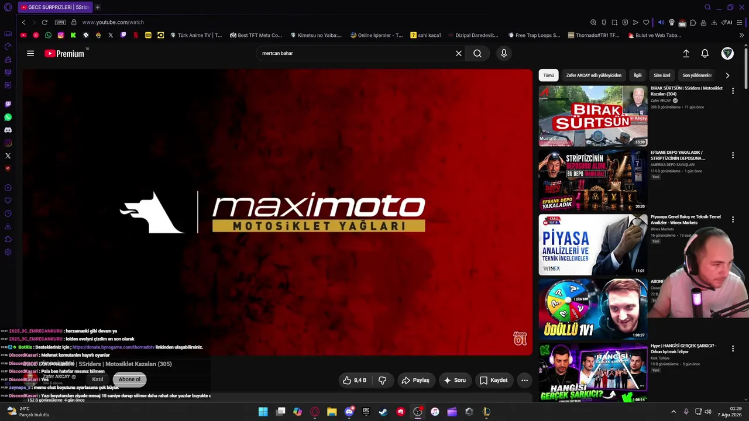Open the Windows Start menu
Viewport: 749px width, 421px height.
(263, 412)
